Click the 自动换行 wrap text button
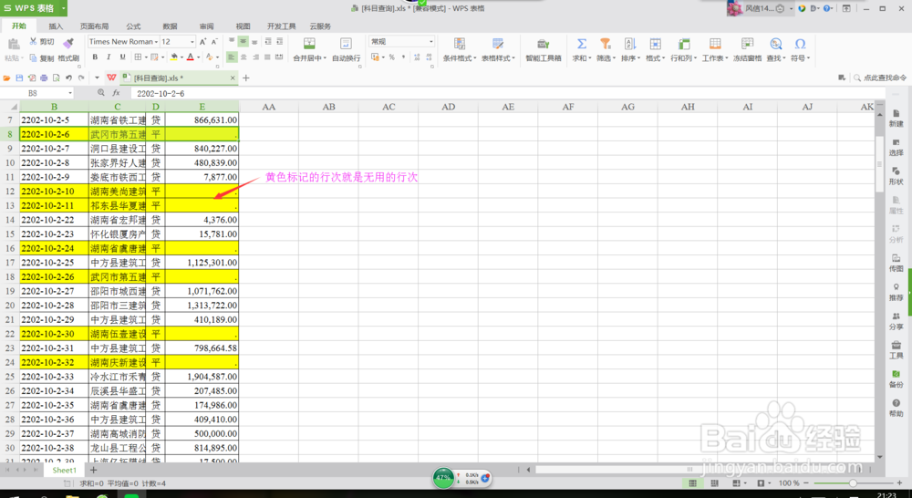The image size is (912, 498). pos(346,49)
